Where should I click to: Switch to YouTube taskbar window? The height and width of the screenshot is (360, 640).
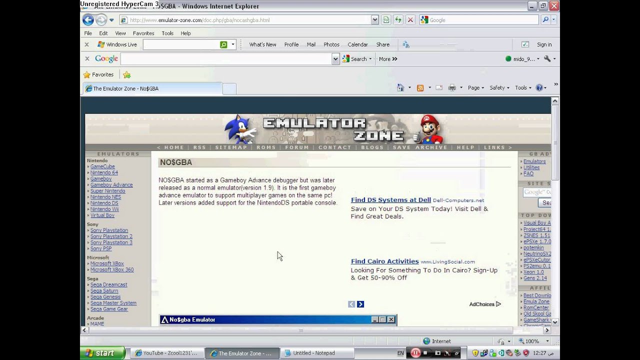tap(167, 353)
